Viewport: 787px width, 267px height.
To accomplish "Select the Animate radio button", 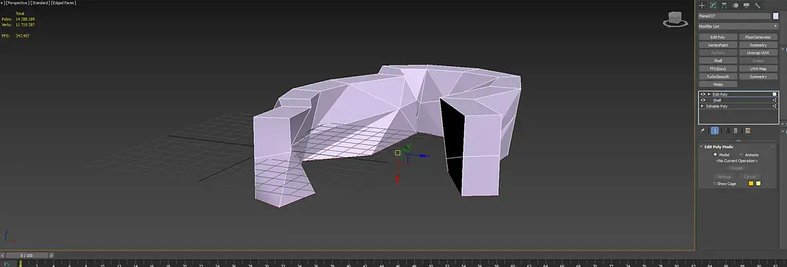I will (741, 155).
